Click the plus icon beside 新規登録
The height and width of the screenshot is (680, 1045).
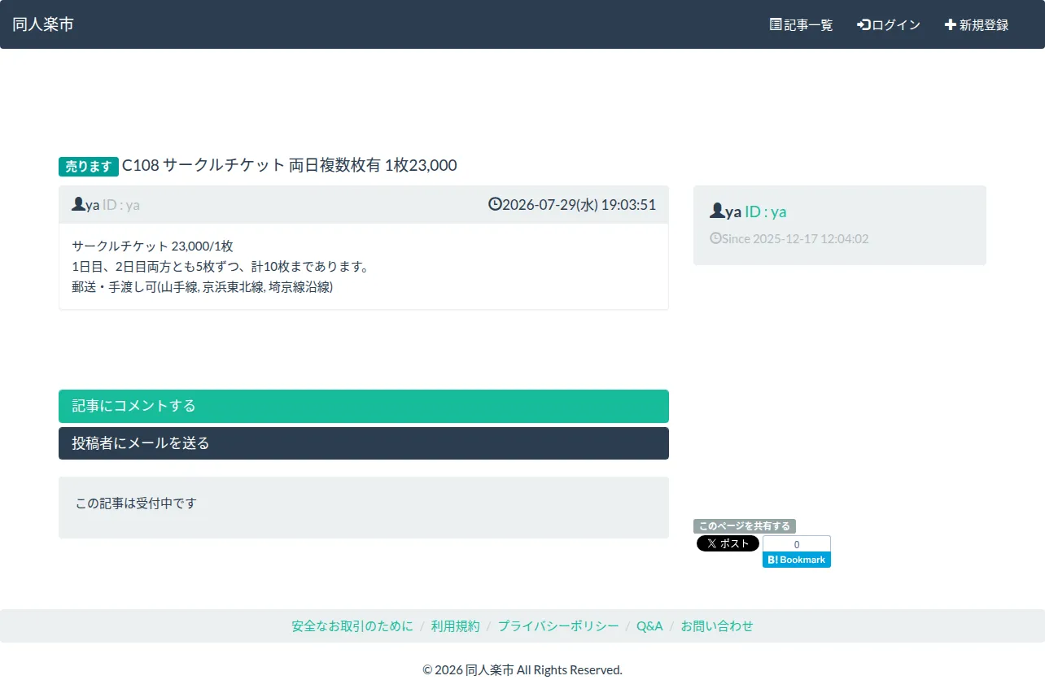tap(951, 24)
